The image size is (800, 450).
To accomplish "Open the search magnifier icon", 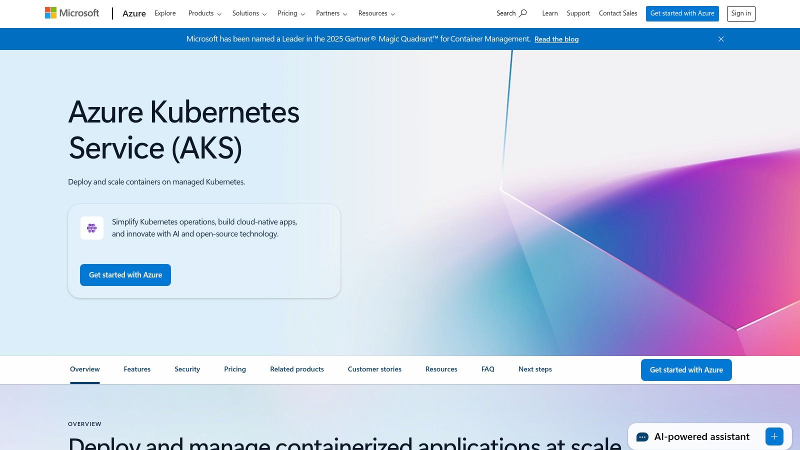I will pyautogui.click(x=522, y=13).
